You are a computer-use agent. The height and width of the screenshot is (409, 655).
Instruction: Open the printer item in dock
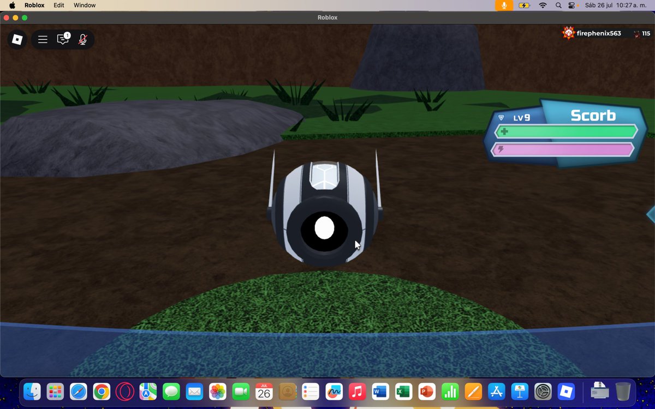pyautogui.click(x=599, y=392)
